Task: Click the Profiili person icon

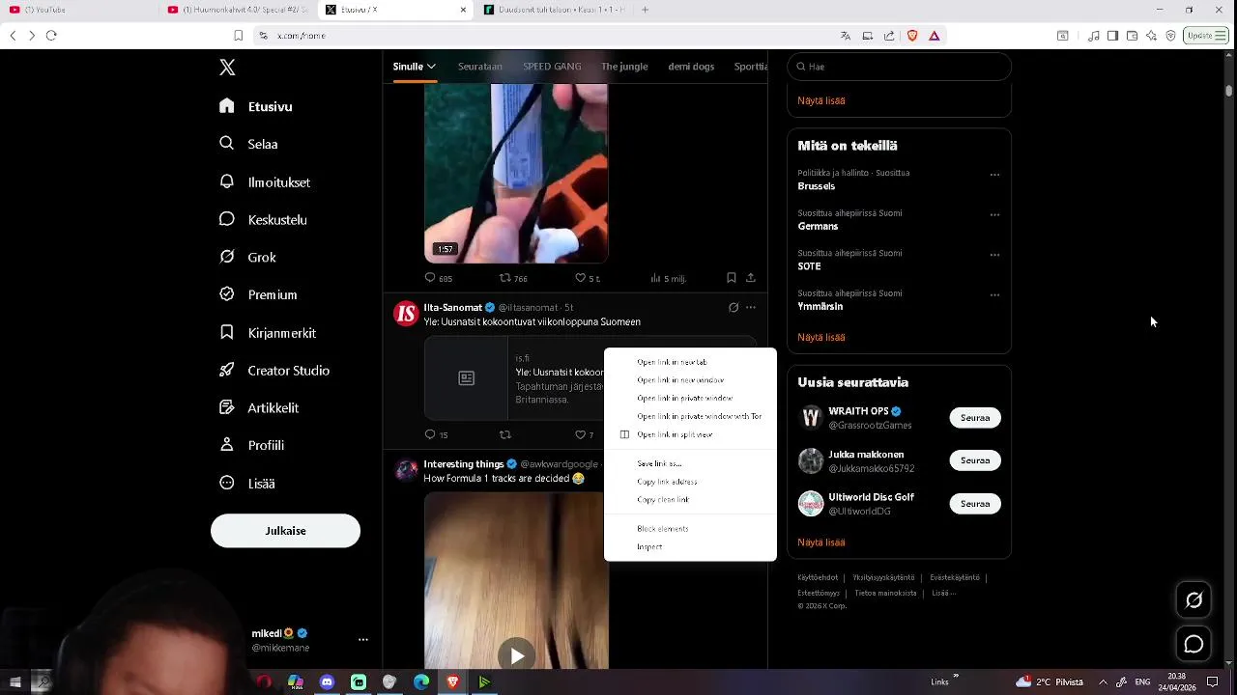Action: 227,445
